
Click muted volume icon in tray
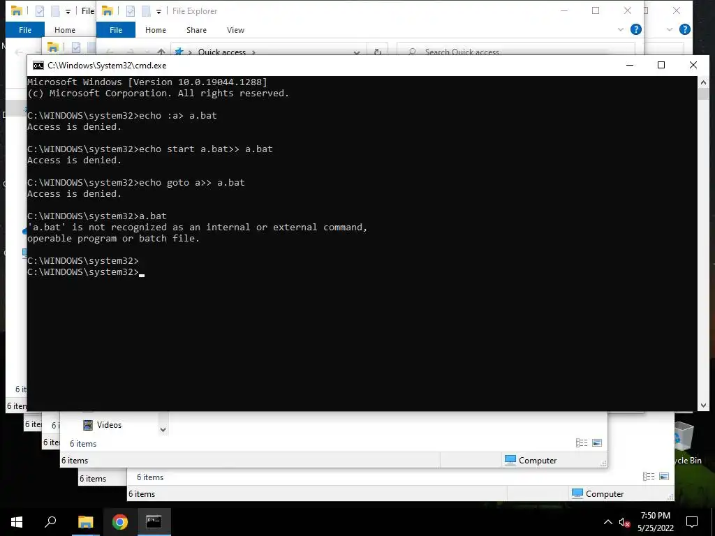pyautogui.click(x=624, y=522)
